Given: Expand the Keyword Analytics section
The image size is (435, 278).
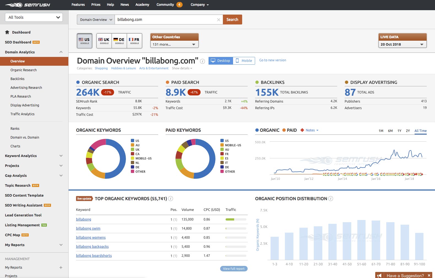Looking at the screenshot, I should 61,156.
